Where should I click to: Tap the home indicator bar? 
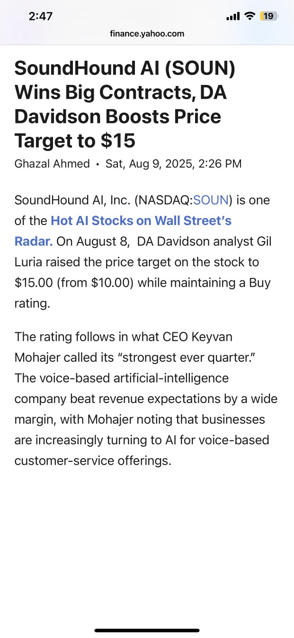(x=147, y=630)
